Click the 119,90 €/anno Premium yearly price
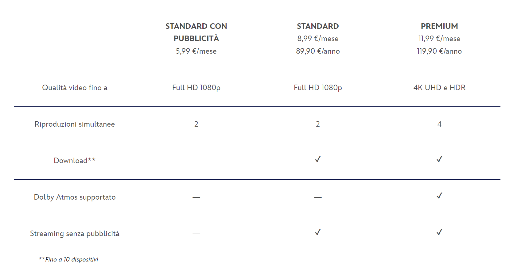Screen dimensions: 525x279 (x=439, y=51)
